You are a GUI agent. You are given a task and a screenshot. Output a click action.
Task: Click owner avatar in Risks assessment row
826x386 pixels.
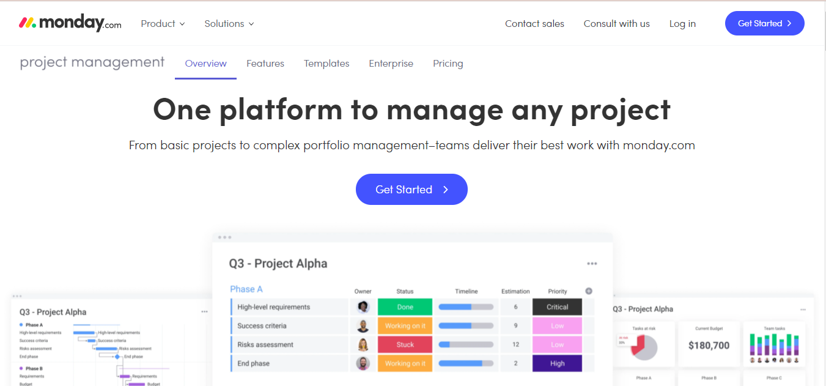pos(363,344)
